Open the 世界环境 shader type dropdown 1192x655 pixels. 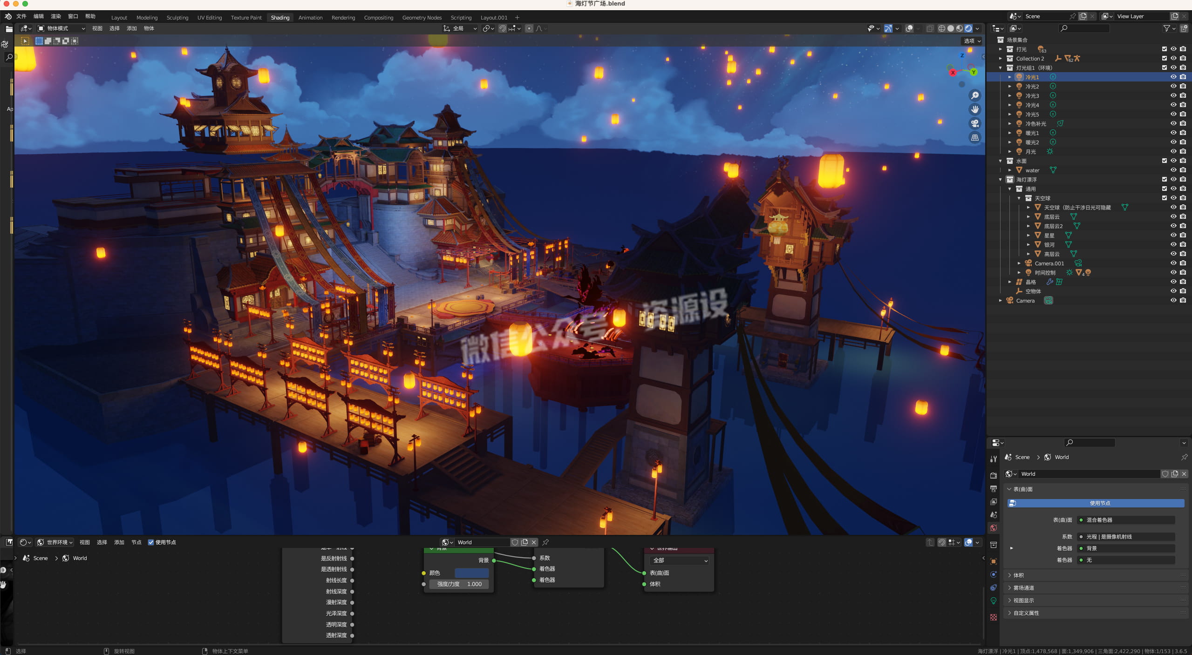coord(55,542)
